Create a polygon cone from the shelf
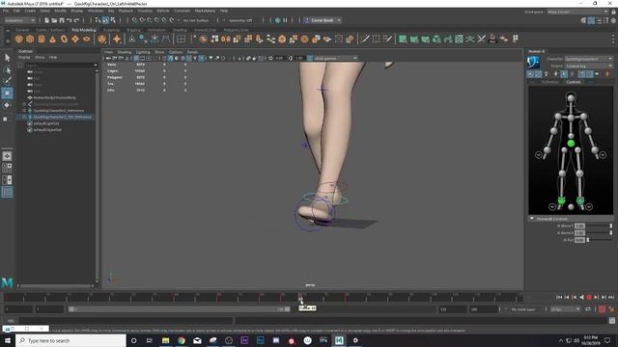This screenshot has width=618, height=347. pos(52,39)
